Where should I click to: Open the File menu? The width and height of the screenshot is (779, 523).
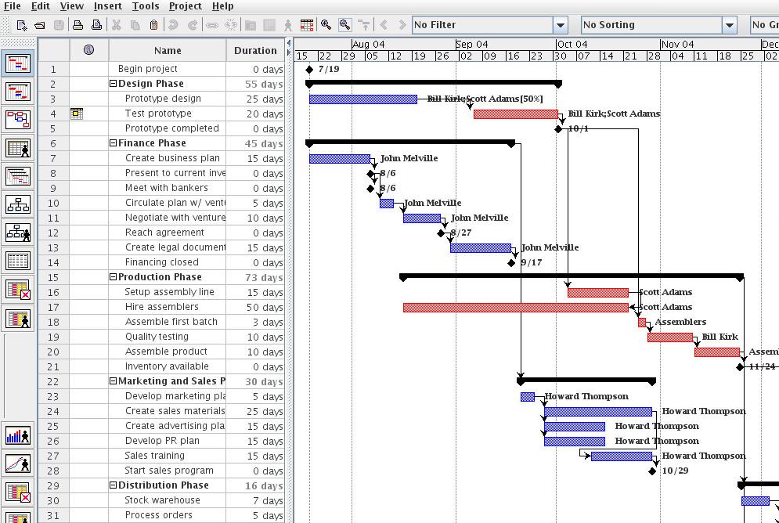pyautogui.click(x=12, y=6)
